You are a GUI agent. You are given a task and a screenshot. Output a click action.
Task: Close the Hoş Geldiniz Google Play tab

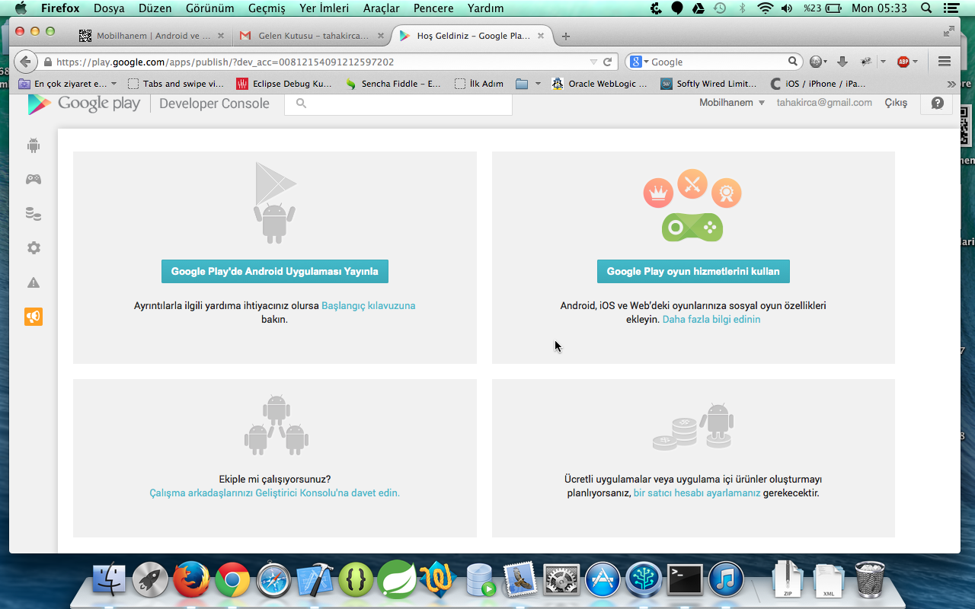(541, 36)
